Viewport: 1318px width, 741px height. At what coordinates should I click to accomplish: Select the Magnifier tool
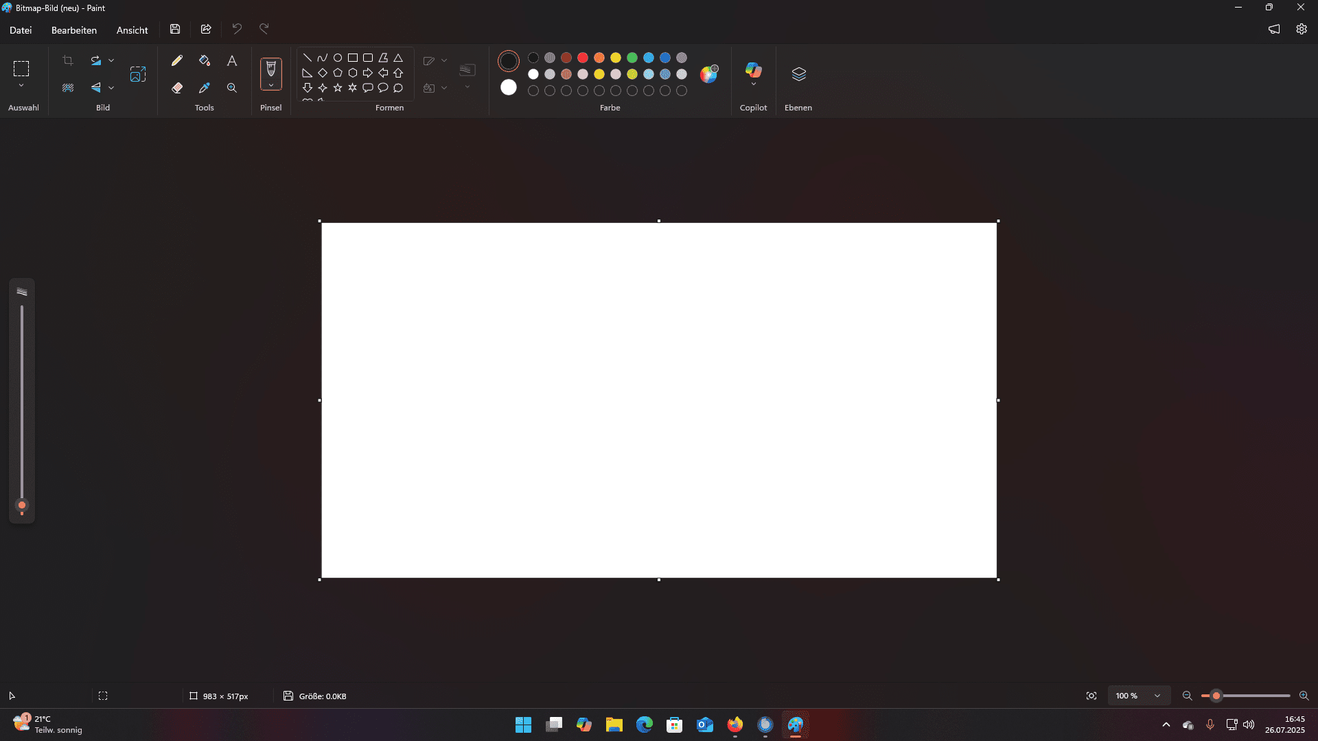click(x=232, y=88)
